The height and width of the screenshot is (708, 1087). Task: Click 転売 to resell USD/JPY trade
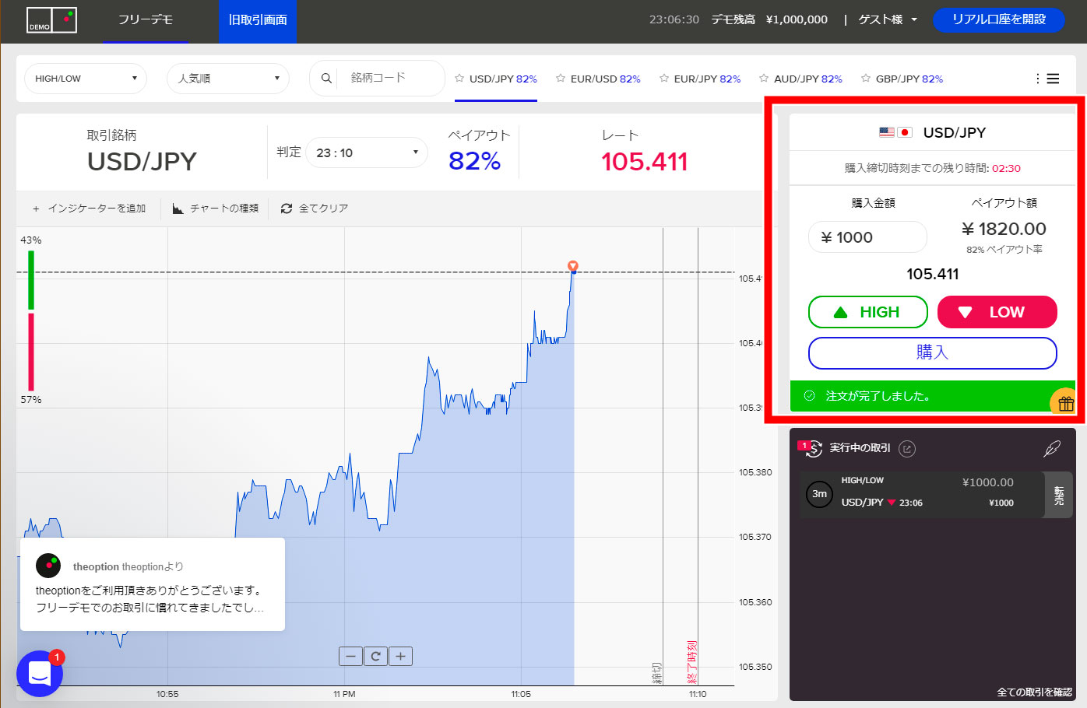[x=1058, y=495]
